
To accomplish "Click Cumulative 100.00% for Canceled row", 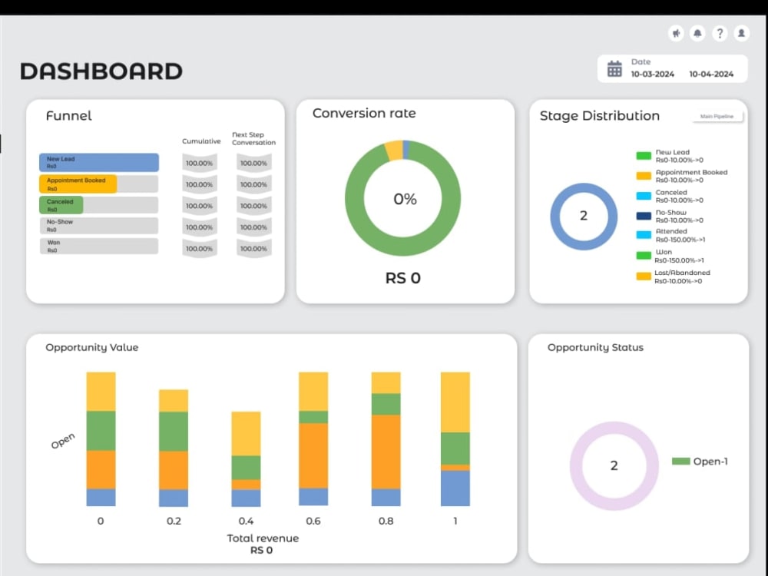I will (200, 206).
